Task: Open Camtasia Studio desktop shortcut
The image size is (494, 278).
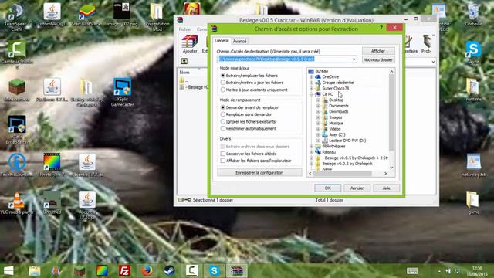Action: click(17, 53)
